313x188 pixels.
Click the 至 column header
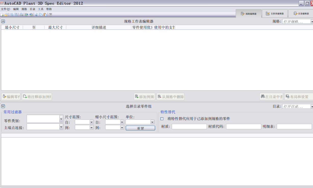tap(34, 27)
